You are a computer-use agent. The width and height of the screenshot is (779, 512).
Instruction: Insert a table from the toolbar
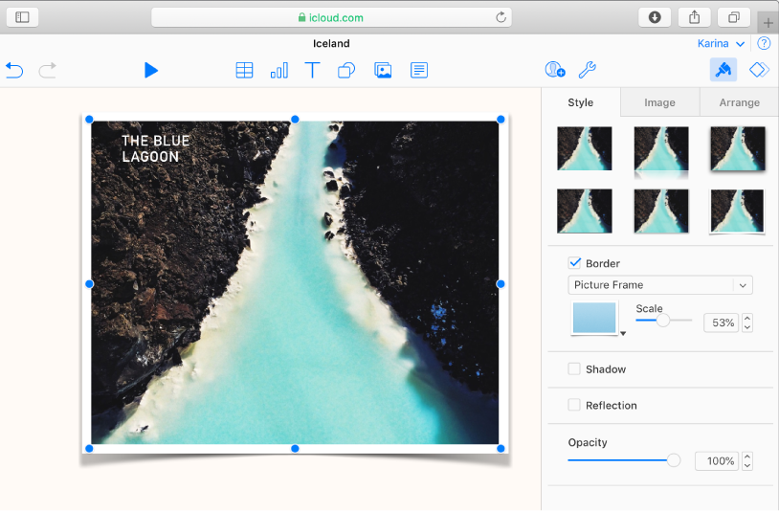(245, 70)
